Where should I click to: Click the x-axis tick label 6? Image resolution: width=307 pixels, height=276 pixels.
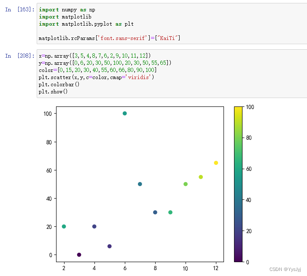pos(125,268)
